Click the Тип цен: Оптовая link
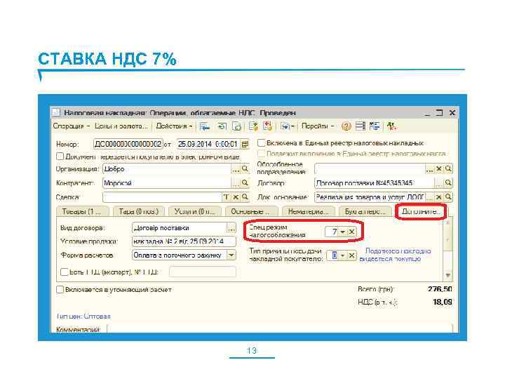The width and height of the screenshot is (505, 379). 83,316
